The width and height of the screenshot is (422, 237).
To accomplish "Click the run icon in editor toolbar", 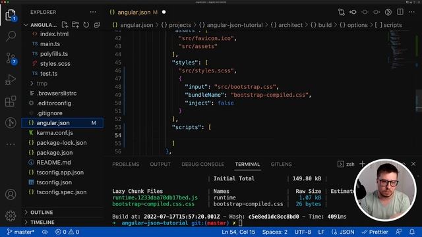I will pos(388,12).
